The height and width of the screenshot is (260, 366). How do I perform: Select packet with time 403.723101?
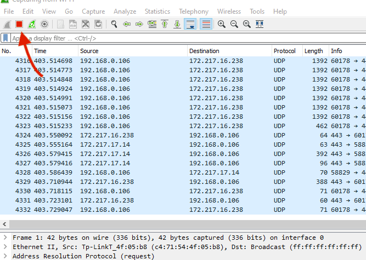point(183,200)
